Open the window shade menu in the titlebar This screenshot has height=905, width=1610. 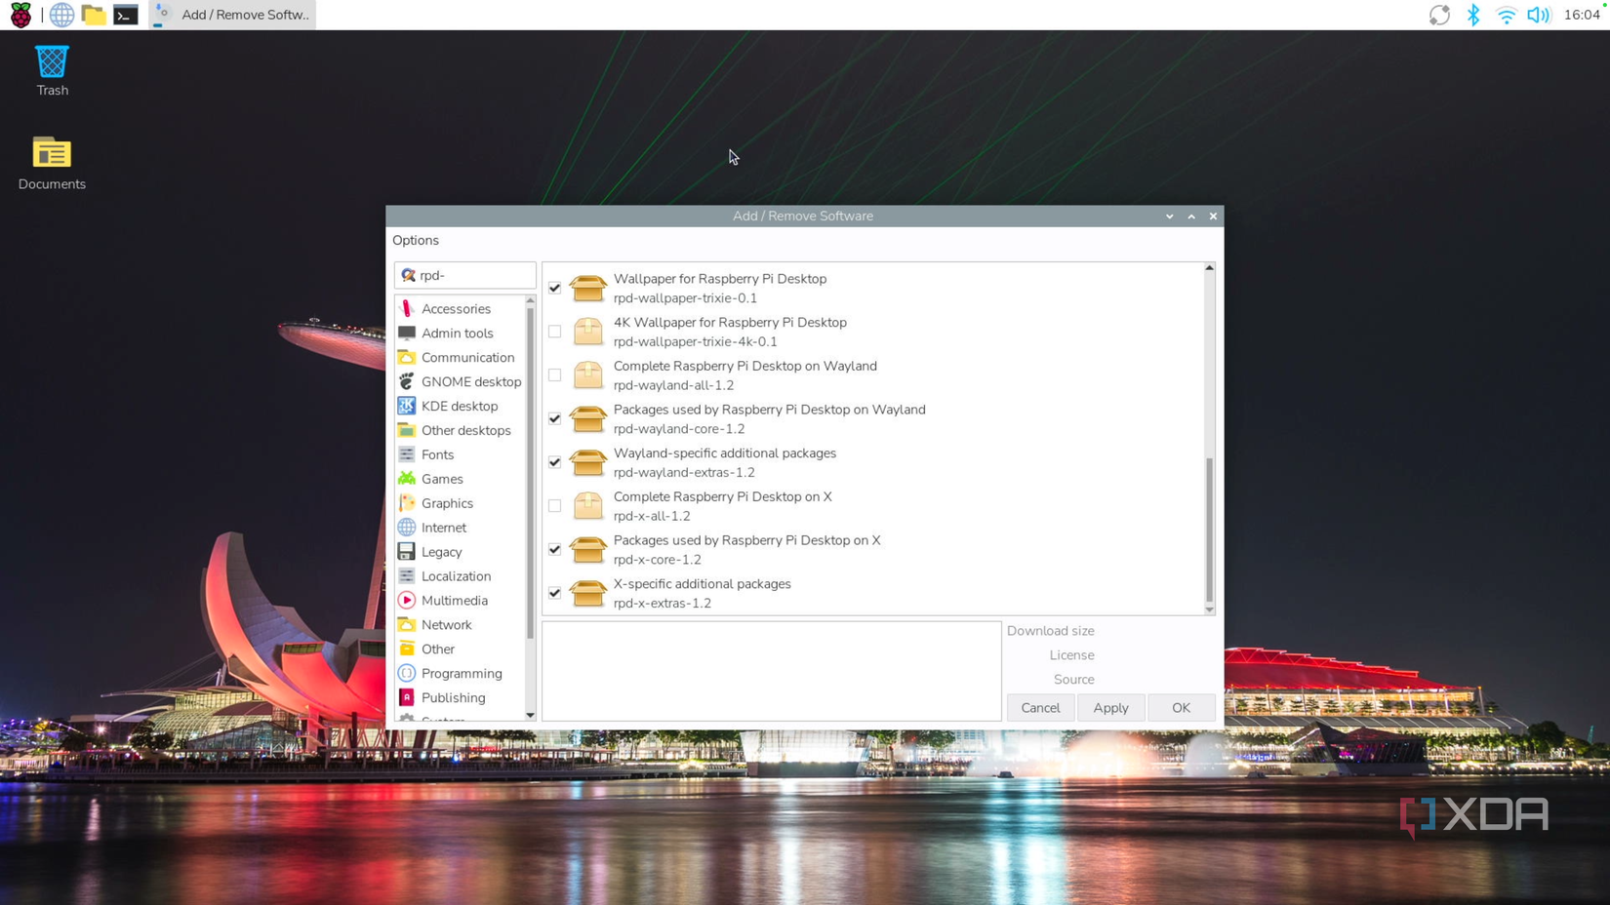click(1169, 216)
